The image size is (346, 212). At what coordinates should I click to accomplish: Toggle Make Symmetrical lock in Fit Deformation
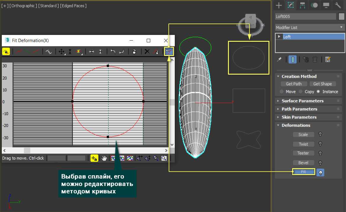click(x=6, y=52)
